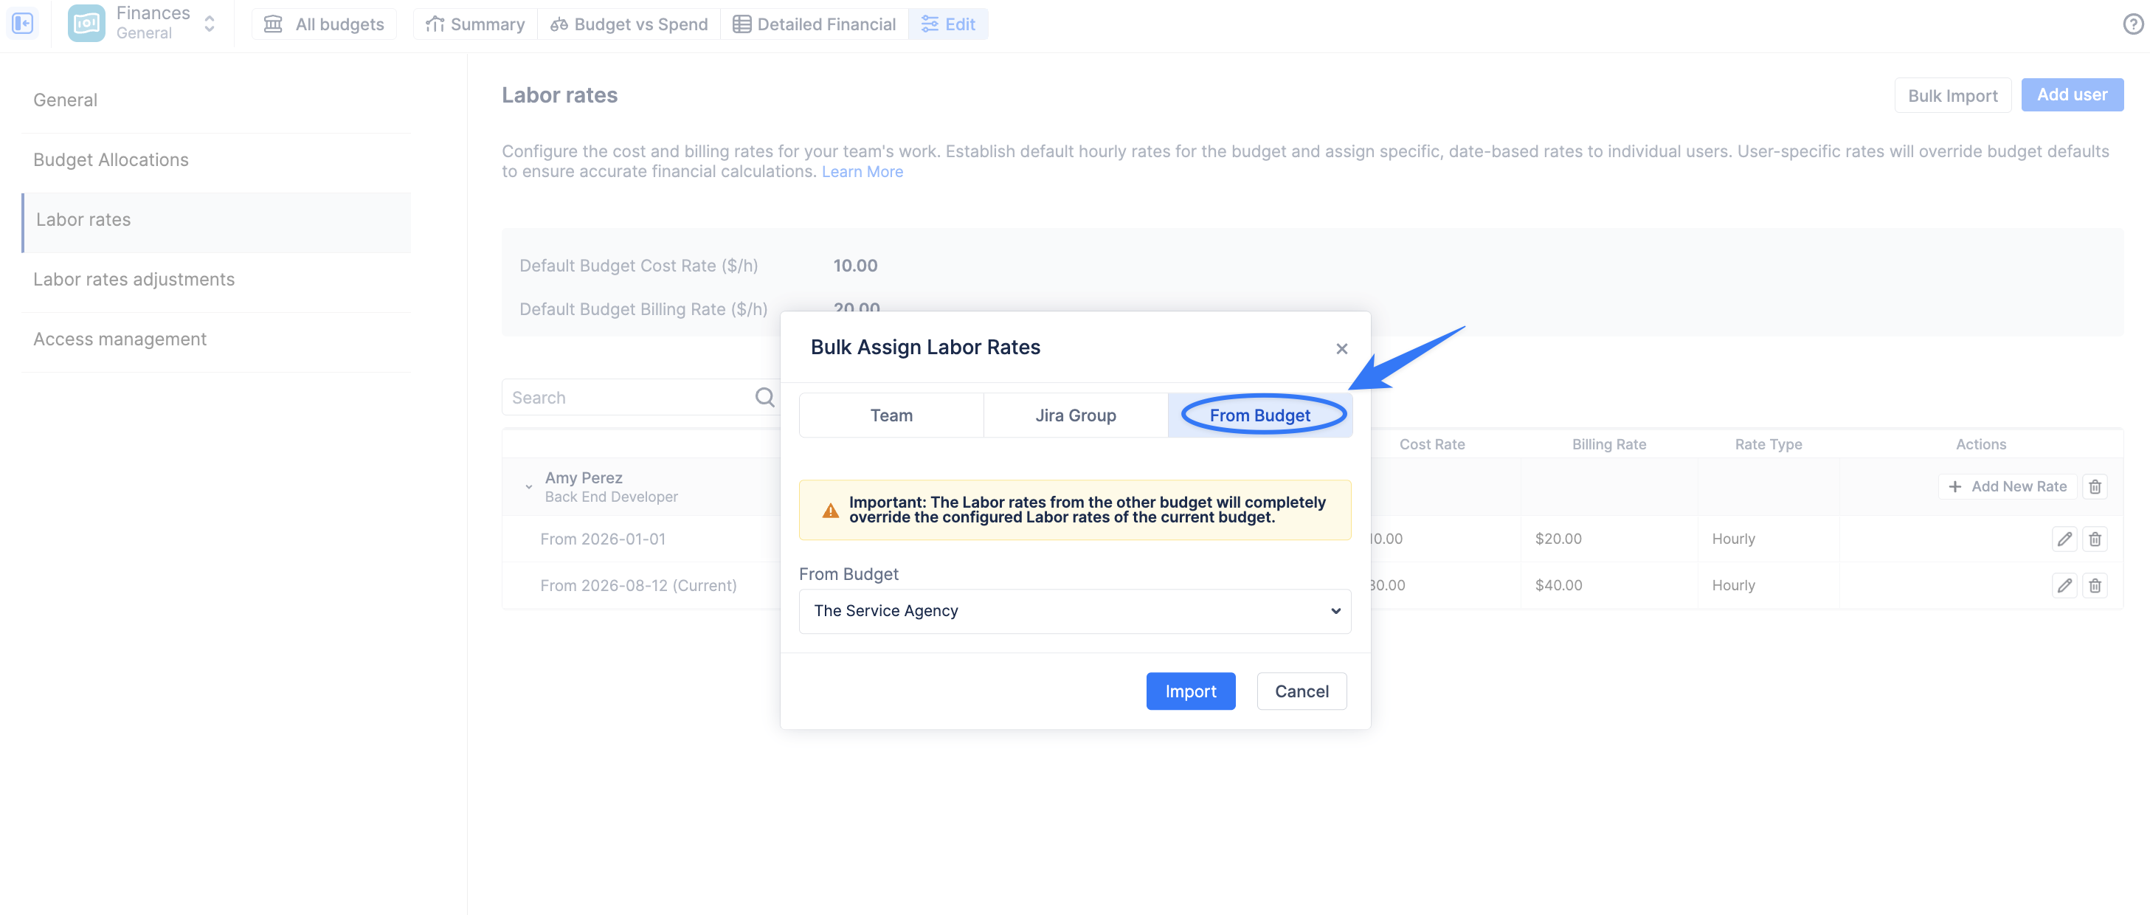
Task: Delete the 2026-01-01 rate trash icon
Action: tap(2095, 539)
